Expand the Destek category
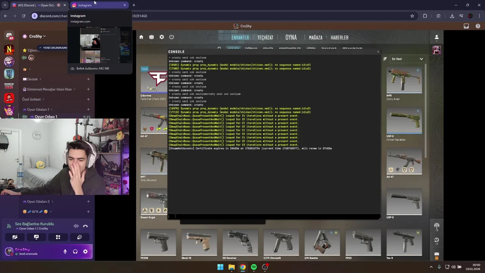Viewport: 485px width, 273px height. pyautogui.click(x=32, y=79)
